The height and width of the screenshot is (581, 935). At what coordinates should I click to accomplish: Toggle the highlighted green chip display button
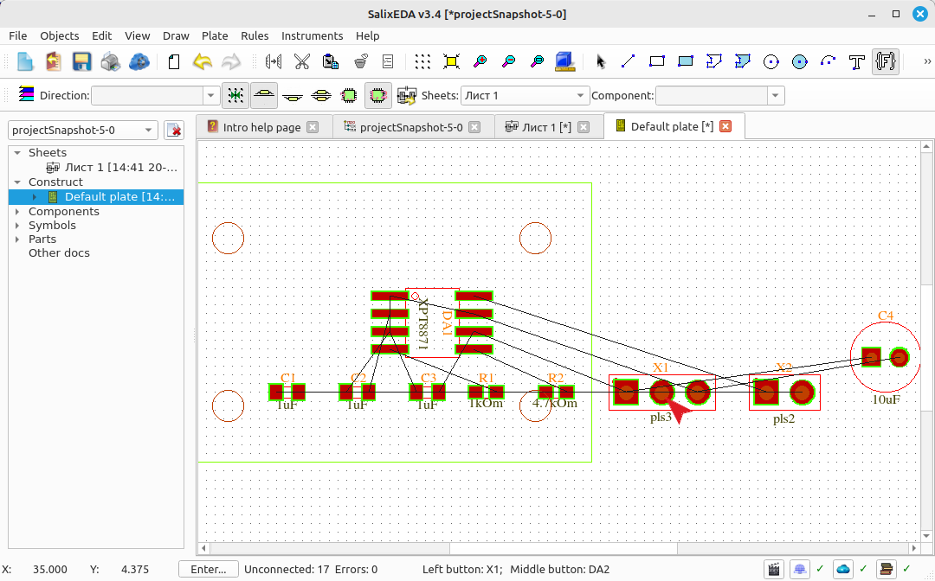point(378,95)
